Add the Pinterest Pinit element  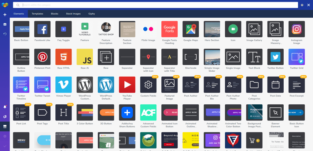(x=42, y=57)
